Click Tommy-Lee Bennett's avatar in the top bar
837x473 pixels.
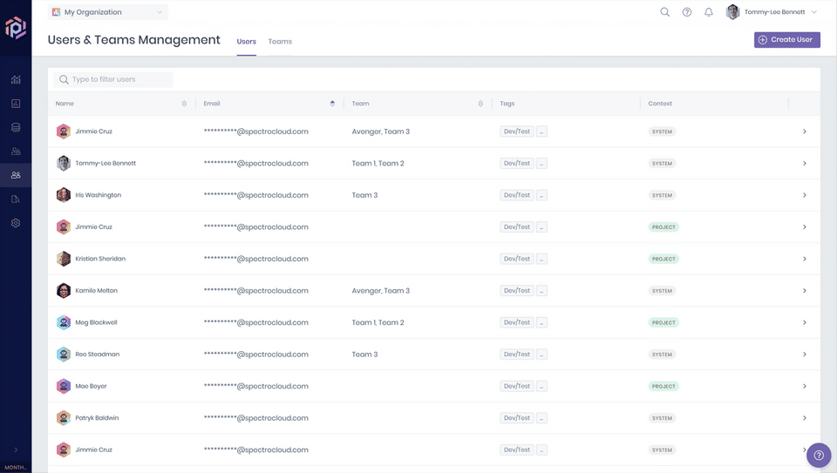[733, 11]
